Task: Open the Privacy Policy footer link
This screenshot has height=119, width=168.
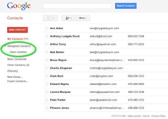Action: [159, 116]
